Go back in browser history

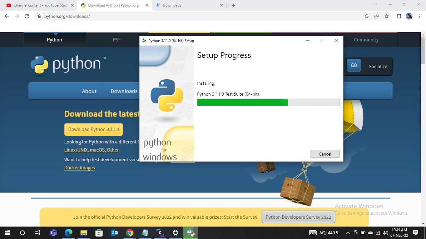click(7, 16)
